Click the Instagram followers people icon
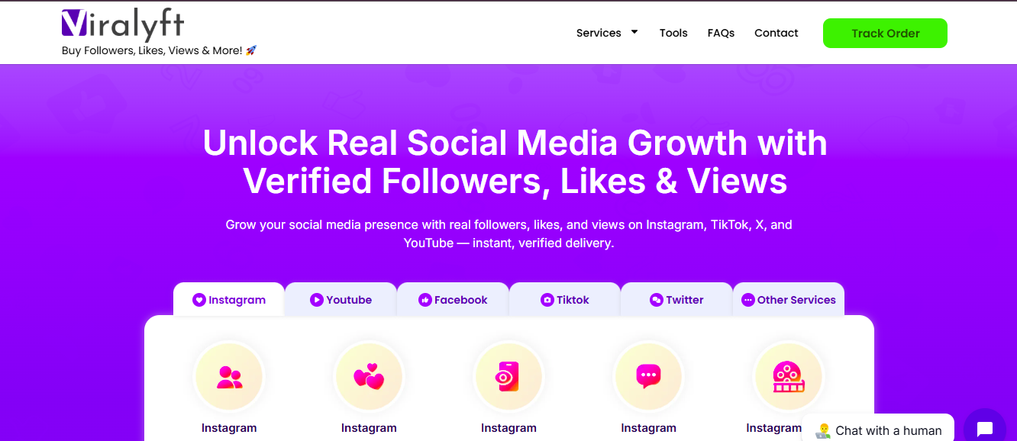 [229, 377]
